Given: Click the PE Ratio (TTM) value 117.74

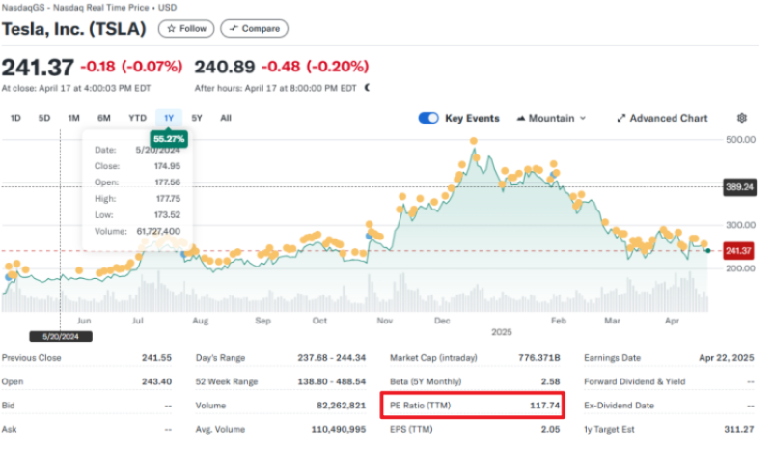Looking at the screenshot, I should (x=544, y=406).
